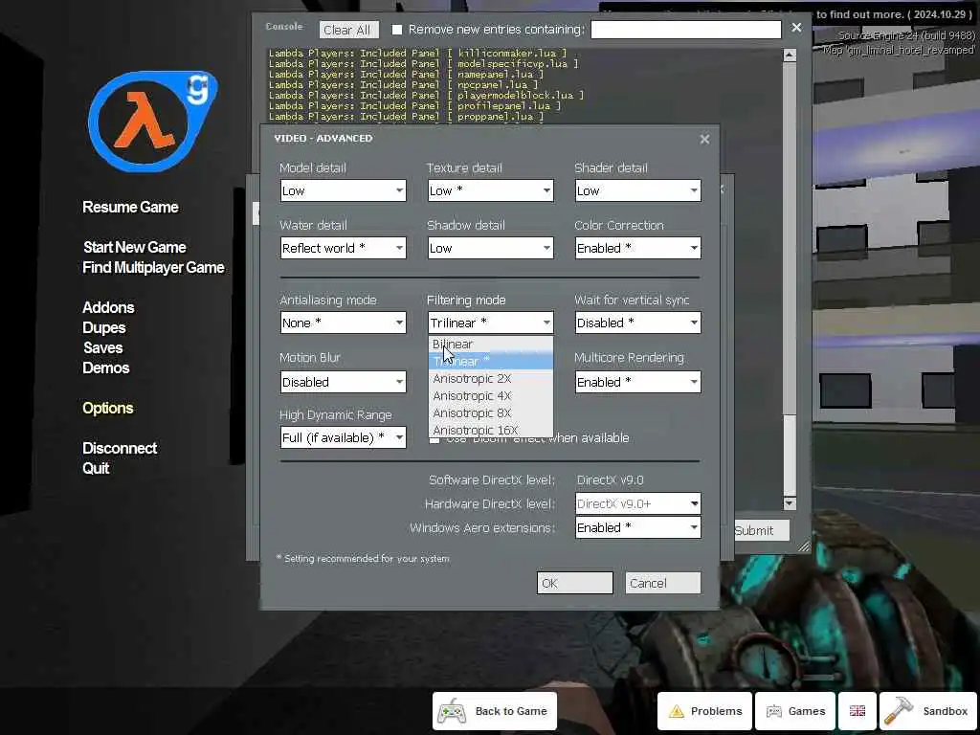Click Start New Game
Viewport: 980px width, 735px height.
[x=134, y=247]
